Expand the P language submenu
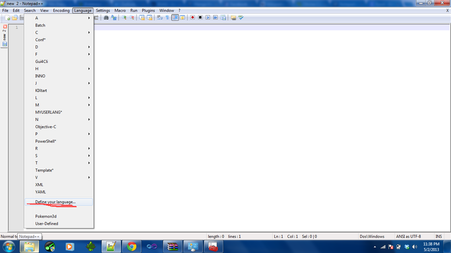 point(59,134)
